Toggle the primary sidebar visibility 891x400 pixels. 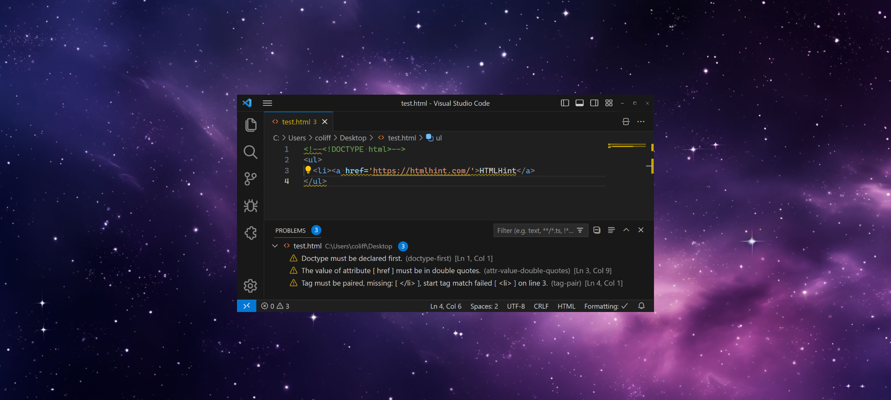click(565, 103)
